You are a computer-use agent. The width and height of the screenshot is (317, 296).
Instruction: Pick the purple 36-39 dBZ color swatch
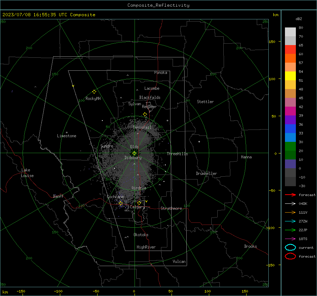point(290,120)
